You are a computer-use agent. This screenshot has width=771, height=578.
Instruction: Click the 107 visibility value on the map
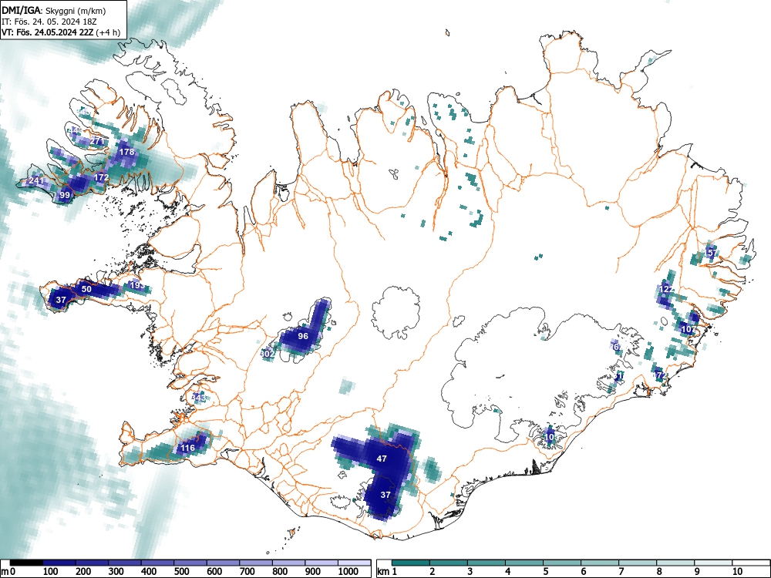pyautogui.click(x=689, y=329)
